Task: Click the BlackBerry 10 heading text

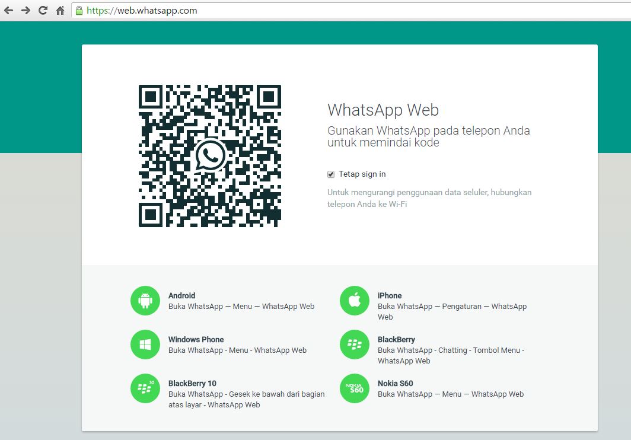Action: pyautogui.click(x=192, y=383)
